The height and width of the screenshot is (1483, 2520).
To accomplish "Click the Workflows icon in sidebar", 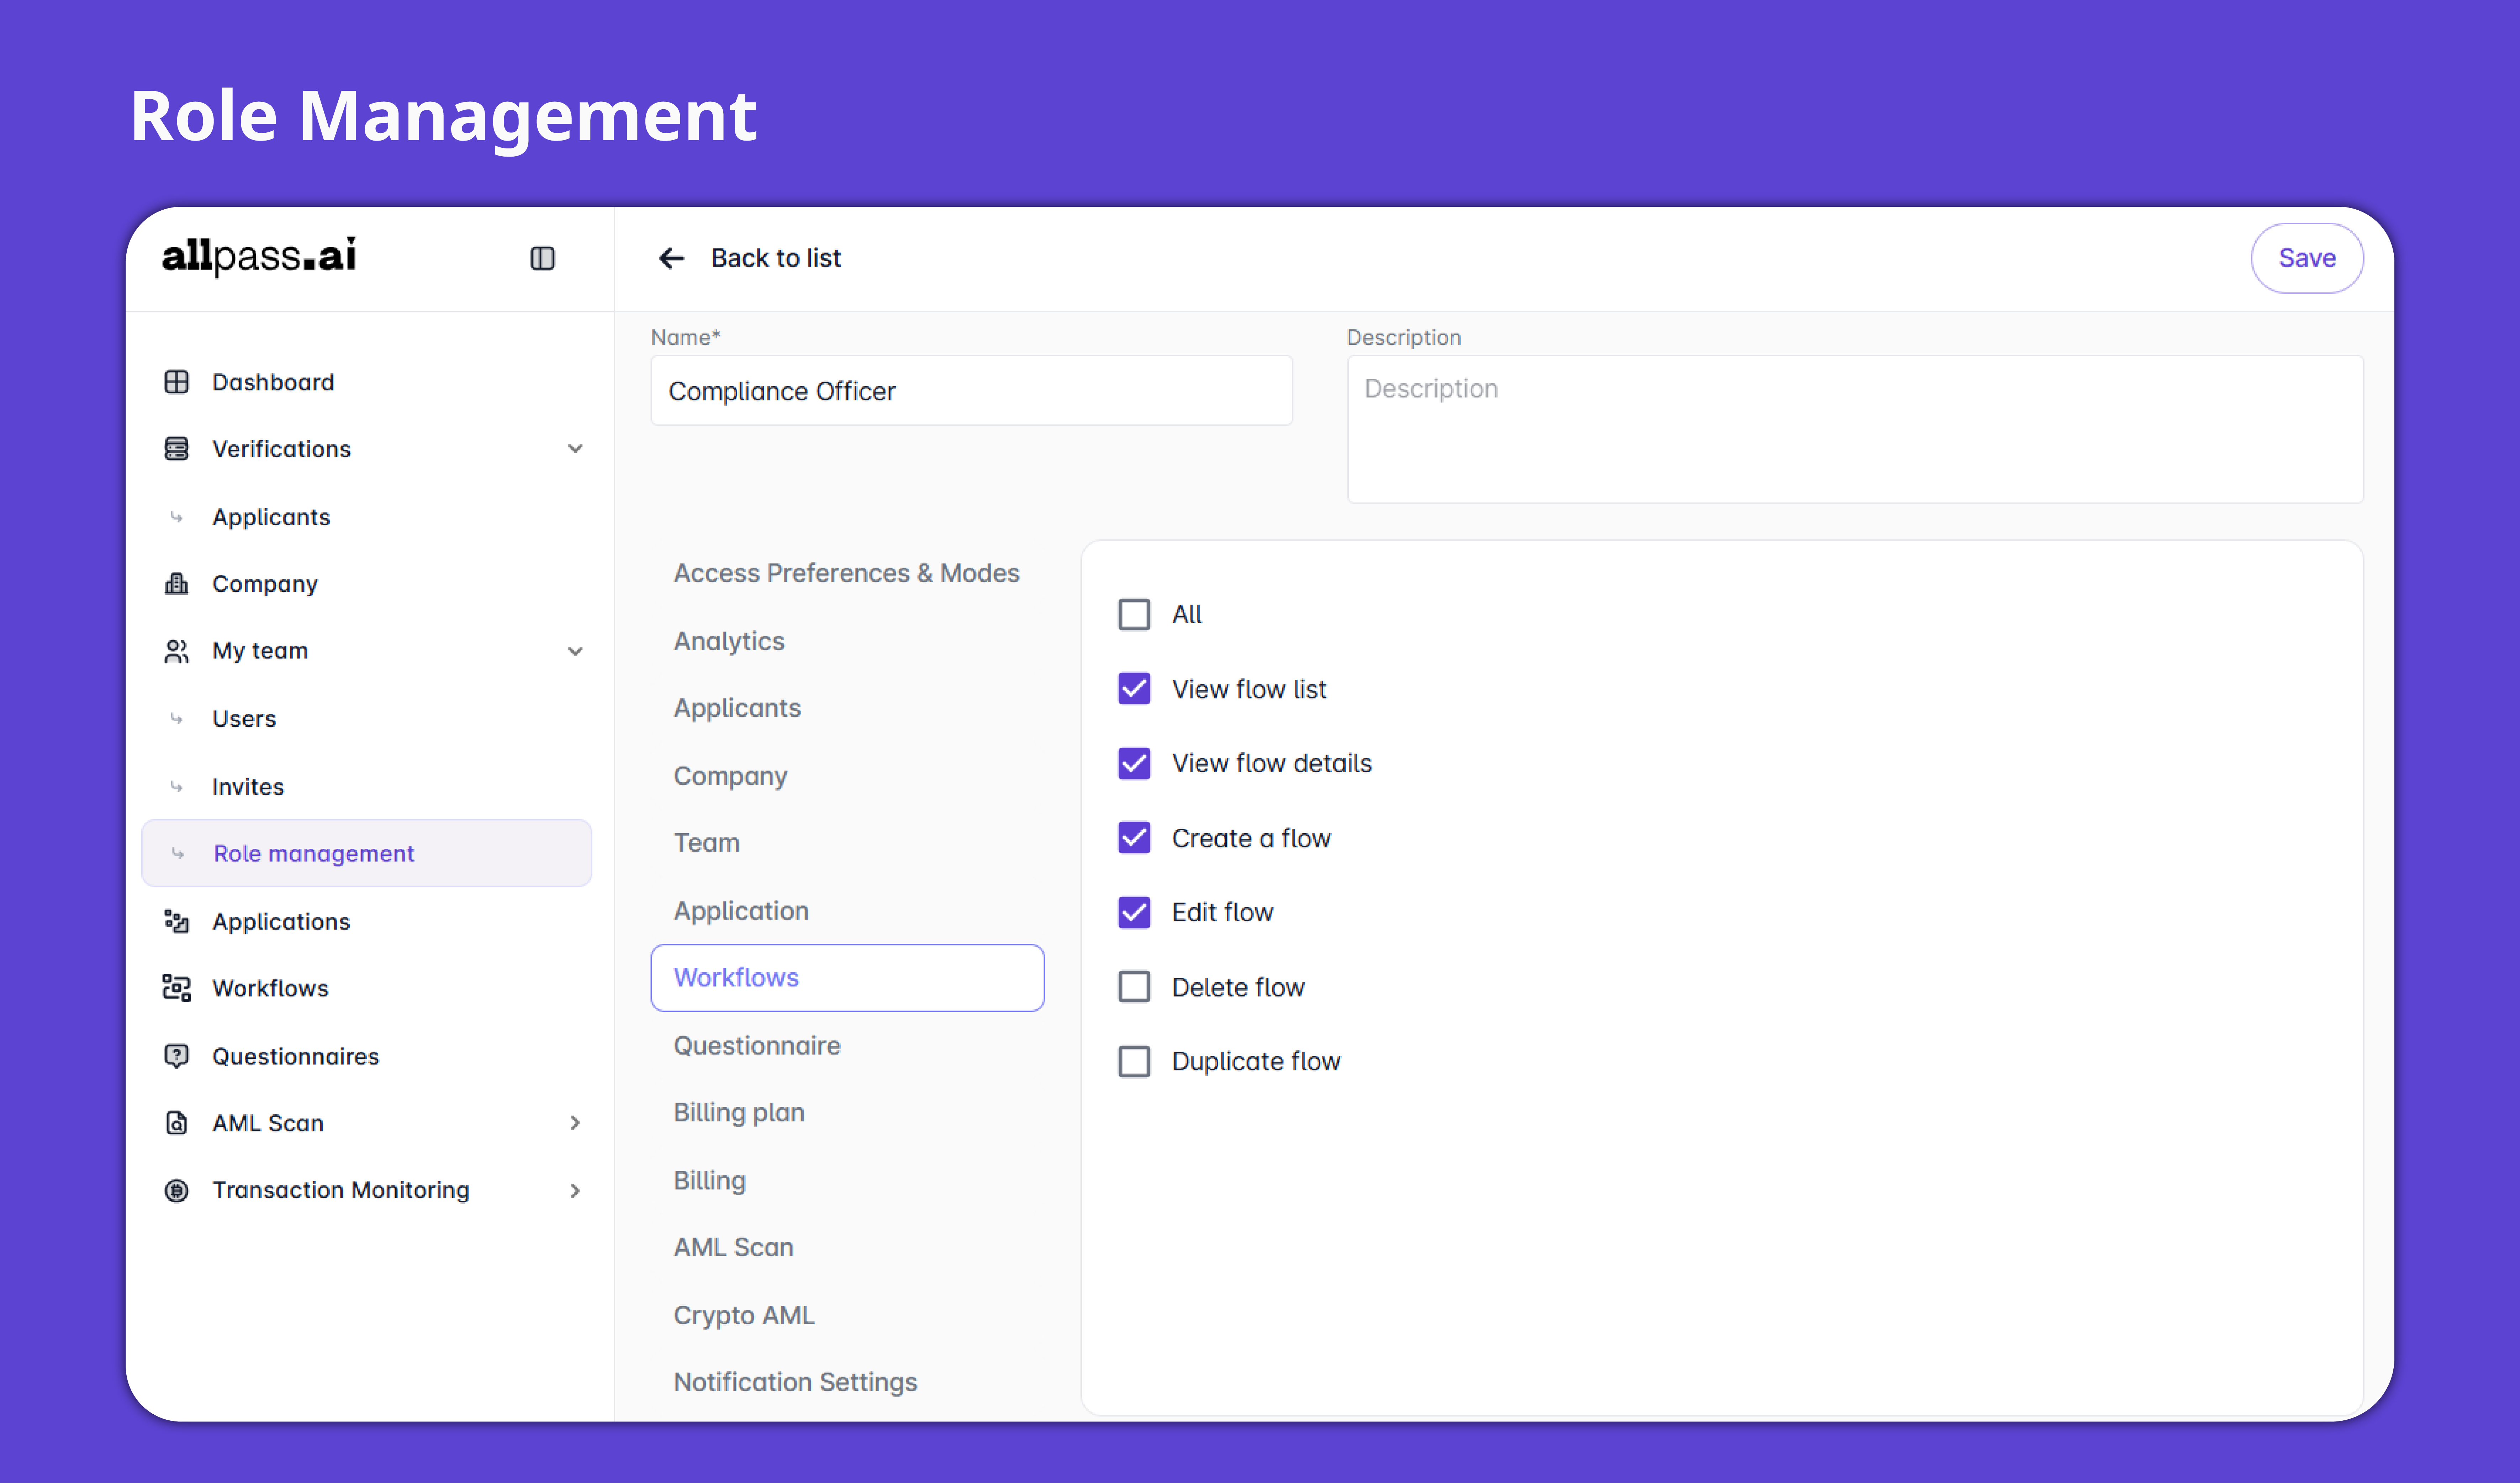I will 177,988.
